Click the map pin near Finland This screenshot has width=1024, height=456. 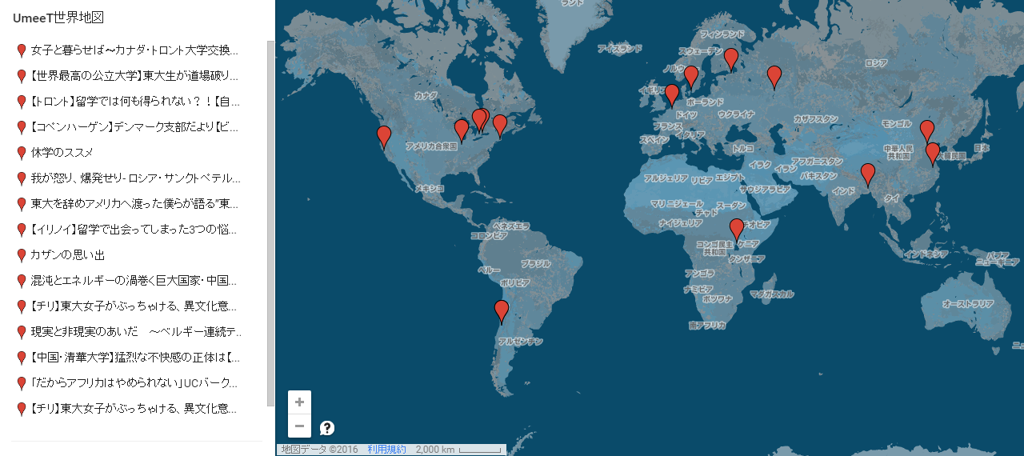point(731,58)
